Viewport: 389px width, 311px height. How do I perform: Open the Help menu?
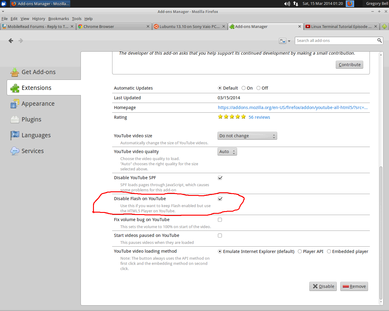point(88,19)
